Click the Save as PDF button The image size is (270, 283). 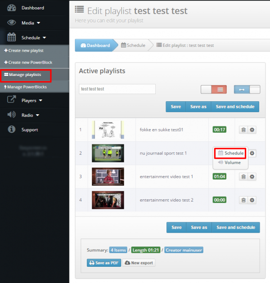pos(104,263)
